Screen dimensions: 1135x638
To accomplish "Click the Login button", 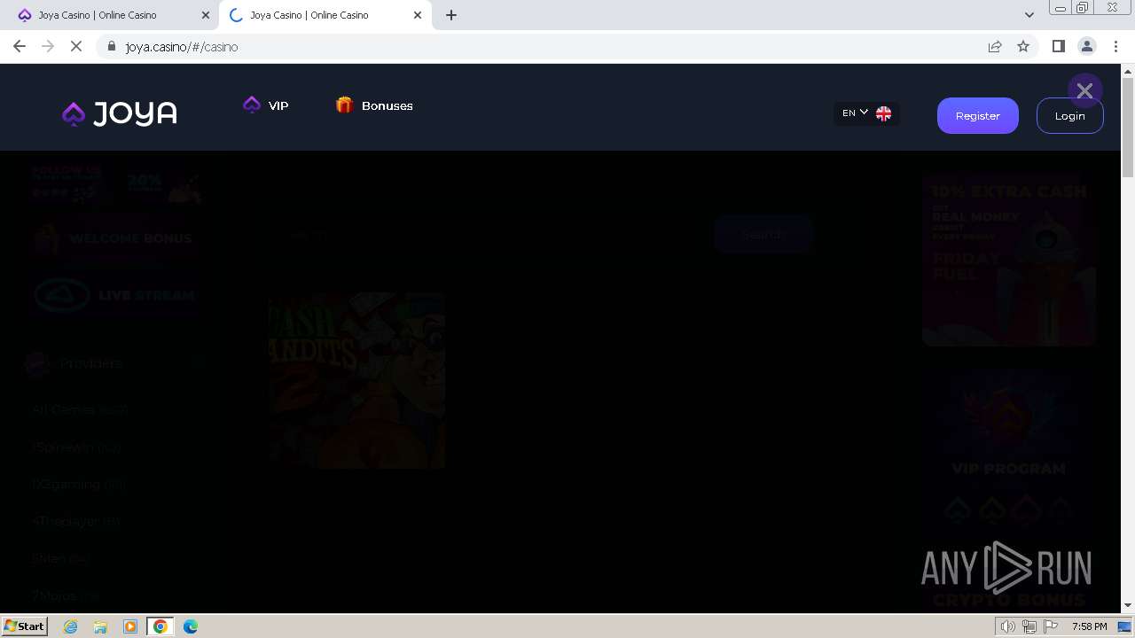I will click(x=1069, y=116).
